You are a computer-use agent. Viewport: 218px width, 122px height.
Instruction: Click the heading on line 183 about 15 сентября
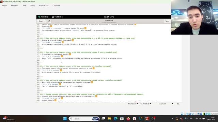point(75,66)
